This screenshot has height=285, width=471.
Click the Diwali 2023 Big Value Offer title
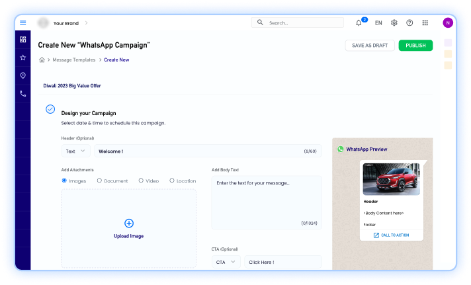[x=72, y=85]
